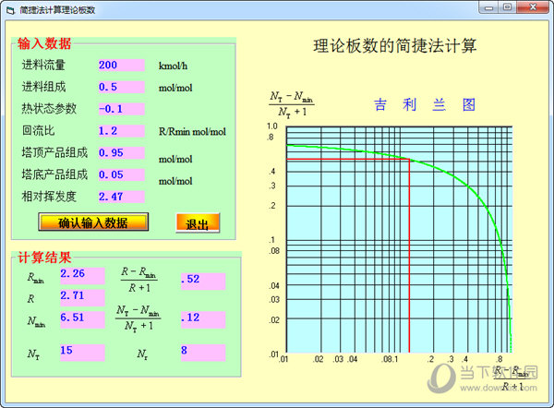The image size is (554, 408).
Task: Click the 塔底产品组成 label
Action: 54,174
